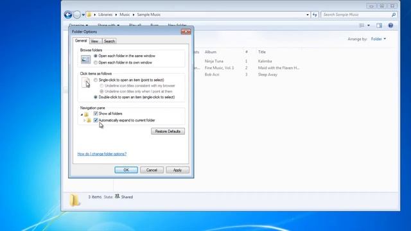Select Libraries in the address breadcrumb
This screenshot has width=411, height=231.
[105, 15]
